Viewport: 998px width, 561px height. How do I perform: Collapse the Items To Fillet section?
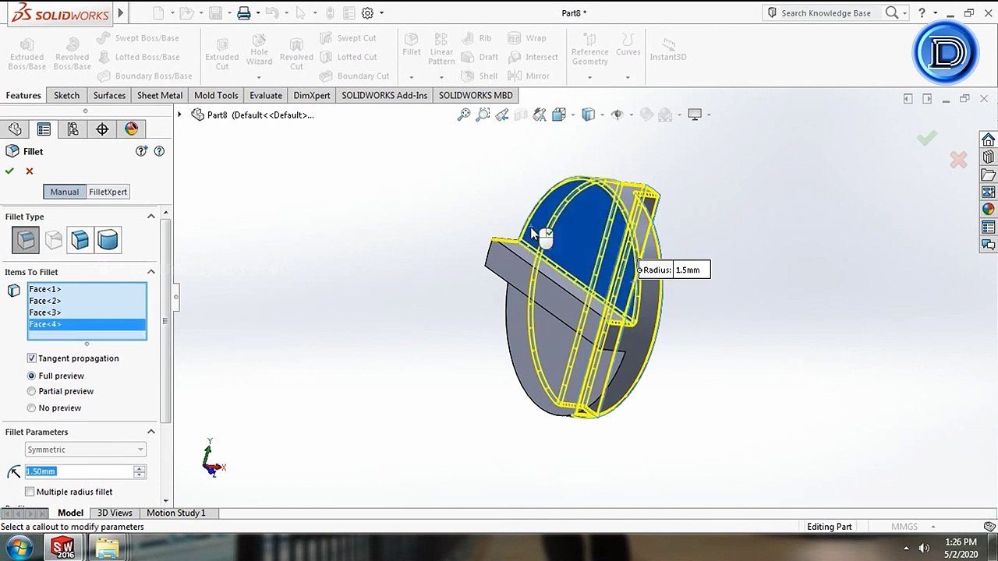tap(151, 272)
